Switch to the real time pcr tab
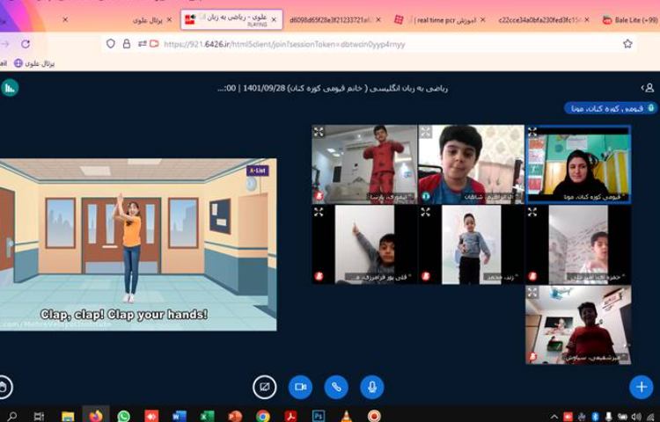The height and width of the screenshot is (422, 660). pyautogui.click(x=437, y=19)
